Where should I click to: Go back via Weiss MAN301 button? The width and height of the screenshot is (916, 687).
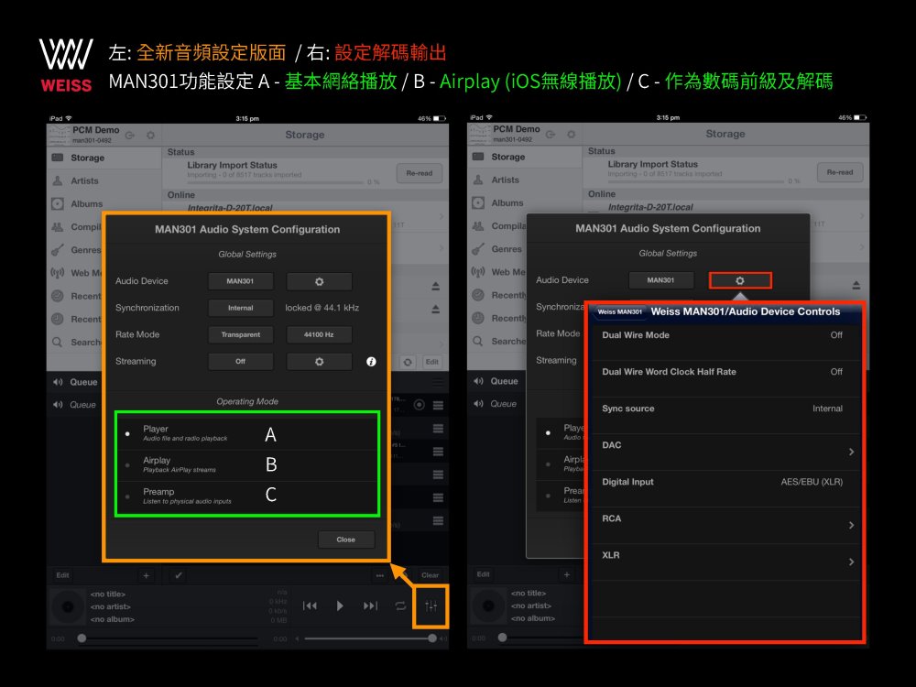620,312
